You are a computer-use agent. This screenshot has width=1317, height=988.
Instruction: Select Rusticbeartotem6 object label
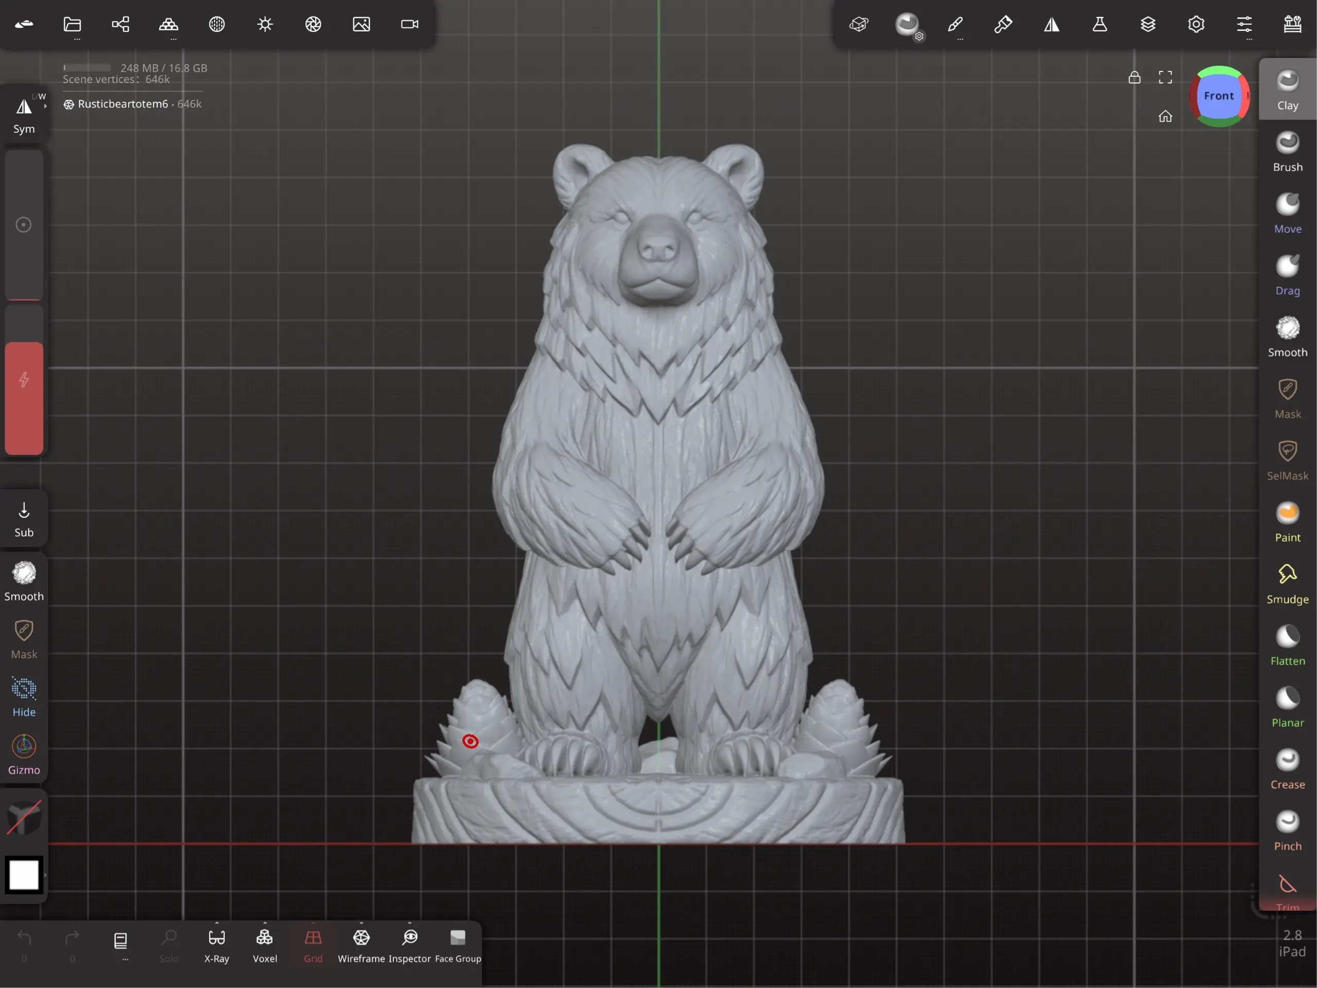tap(123, 104)
